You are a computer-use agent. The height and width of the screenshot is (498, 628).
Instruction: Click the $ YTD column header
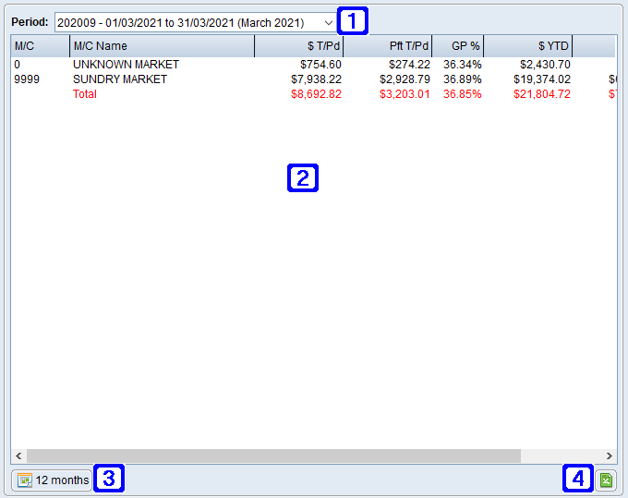528,46
